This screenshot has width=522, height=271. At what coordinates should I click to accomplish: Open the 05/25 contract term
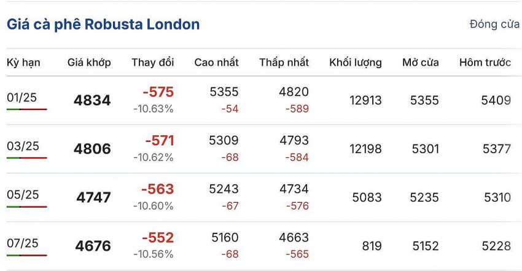(23, 195)
